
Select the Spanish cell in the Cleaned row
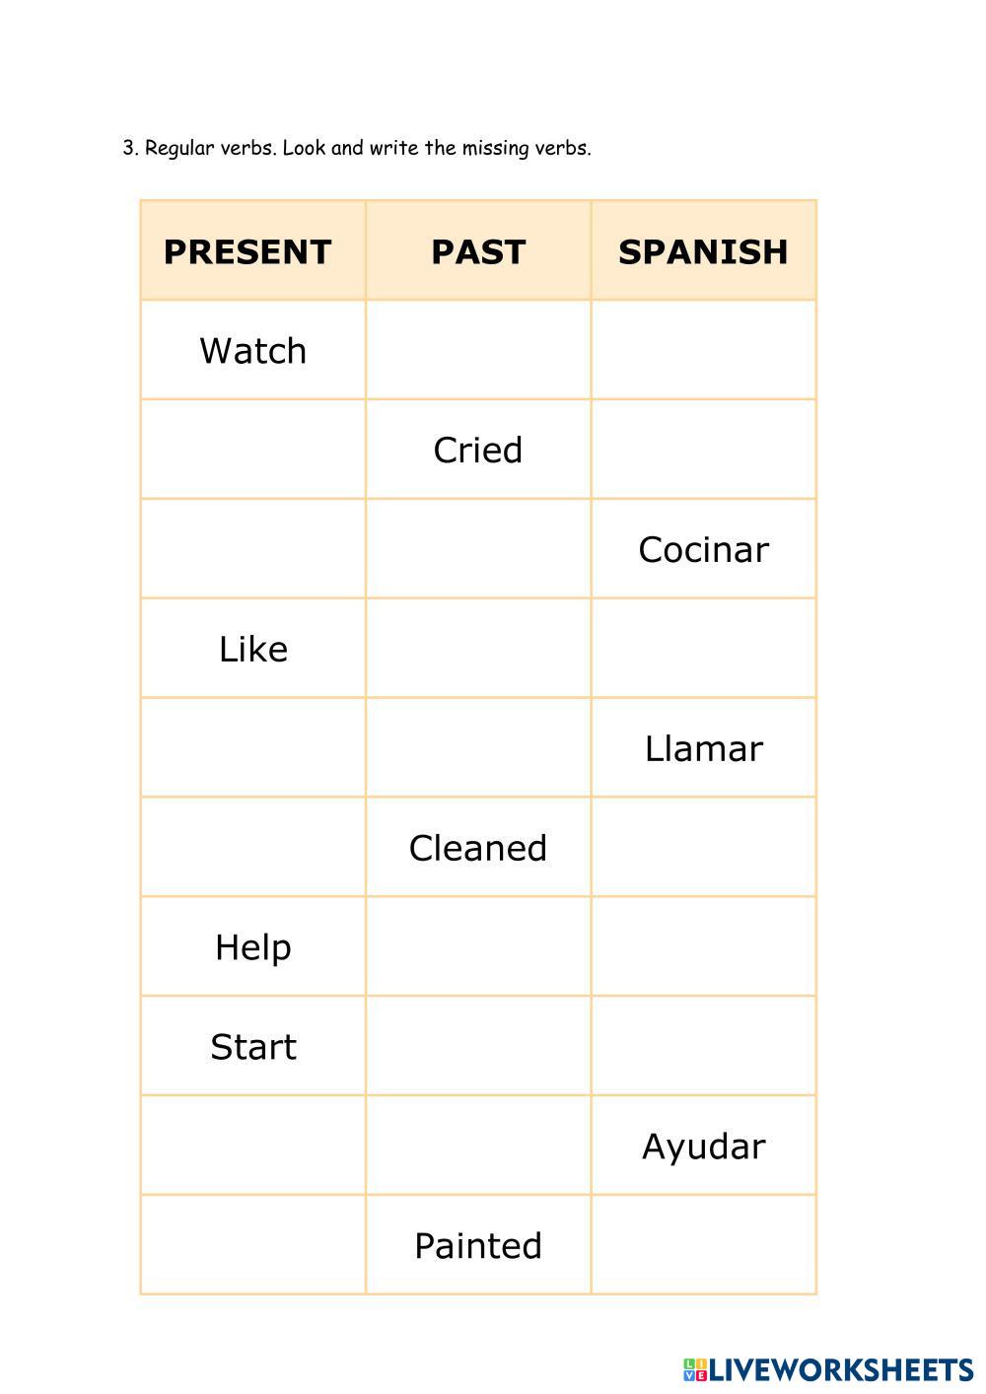[x=703, y=848]
